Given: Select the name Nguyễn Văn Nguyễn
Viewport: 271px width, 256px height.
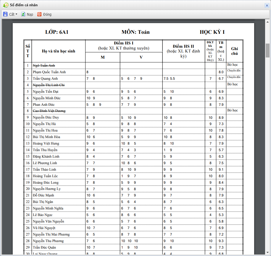Looking at the screenshot, I should click(49, 221).
